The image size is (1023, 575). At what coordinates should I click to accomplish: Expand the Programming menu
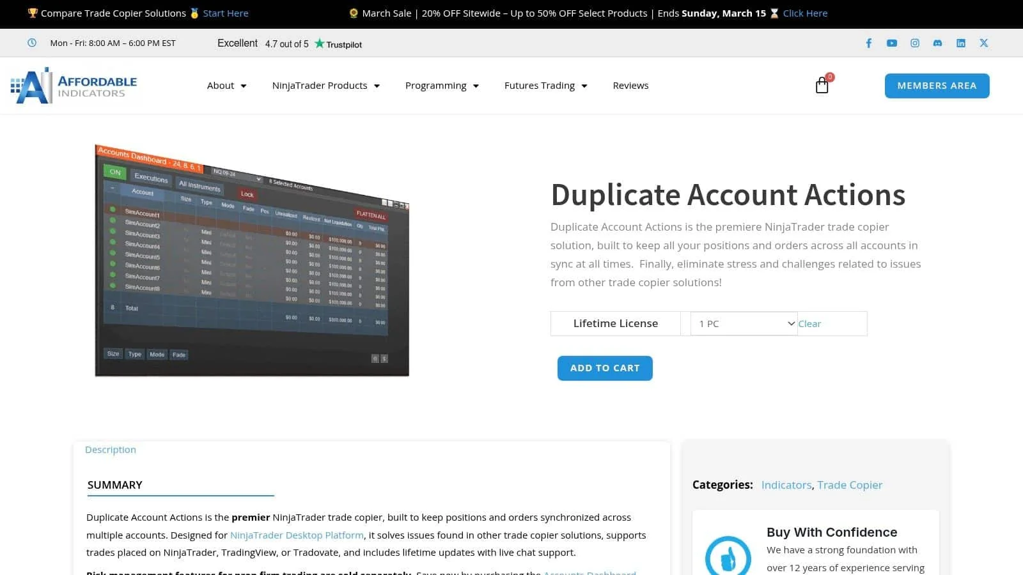tap(442, 86)
